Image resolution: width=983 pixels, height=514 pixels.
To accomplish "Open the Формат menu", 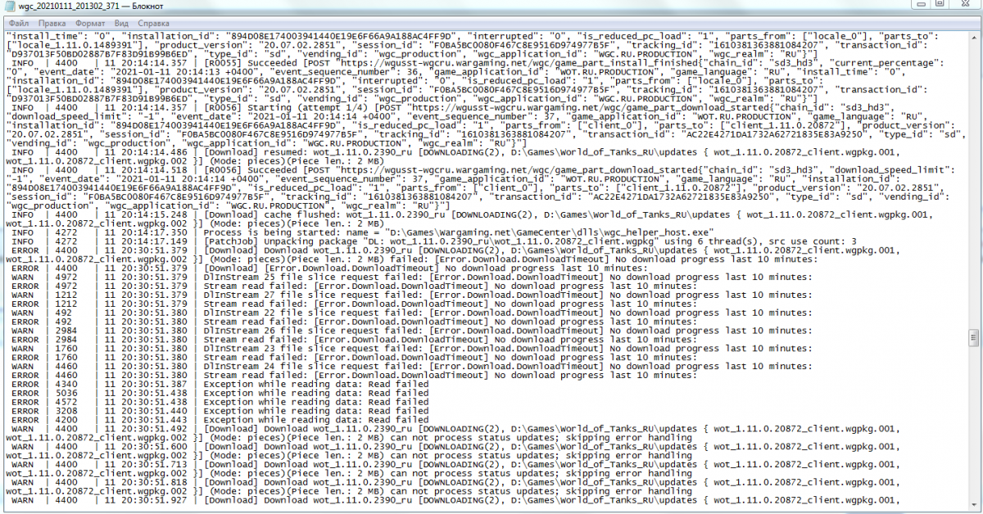I will [90, 24].
